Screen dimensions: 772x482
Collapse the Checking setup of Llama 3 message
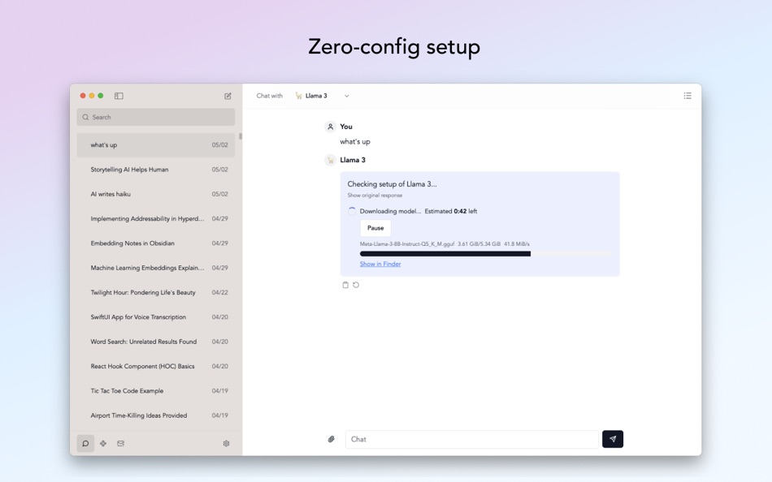click(391, 183)
